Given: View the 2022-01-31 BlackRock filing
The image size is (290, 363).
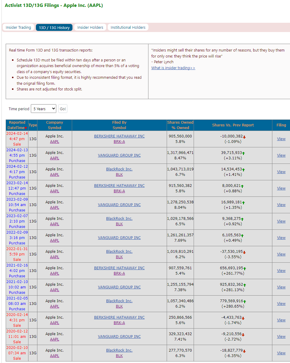Looking at the screenshot, I should [x=281, y=254].
